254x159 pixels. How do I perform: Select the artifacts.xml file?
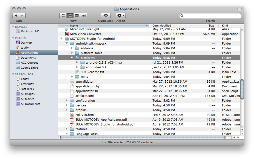[84, 96]
